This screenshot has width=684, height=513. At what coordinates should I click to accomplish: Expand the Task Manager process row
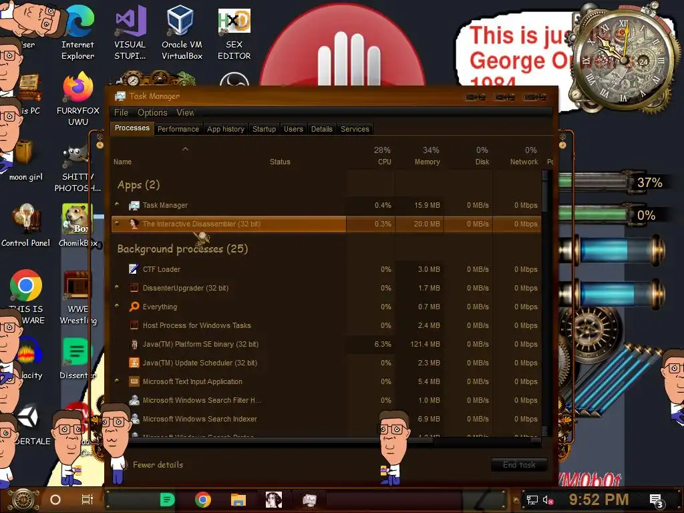117,204
